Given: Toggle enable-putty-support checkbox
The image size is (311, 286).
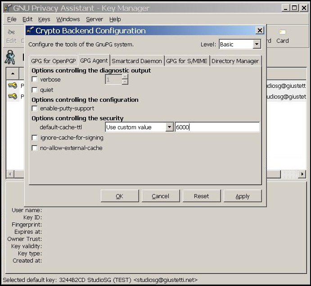Looking at the screenshot, I should tap(35, 109).
